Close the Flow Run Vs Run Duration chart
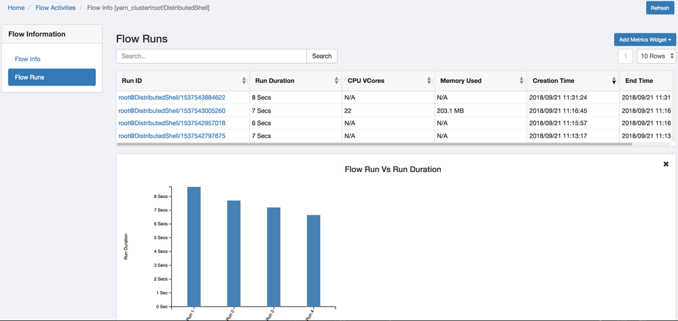The width and height of the screenshot is (678, 321). [666, 165]
